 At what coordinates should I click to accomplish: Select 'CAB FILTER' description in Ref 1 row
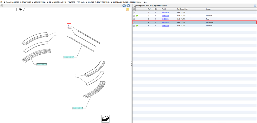coord(181,12)
